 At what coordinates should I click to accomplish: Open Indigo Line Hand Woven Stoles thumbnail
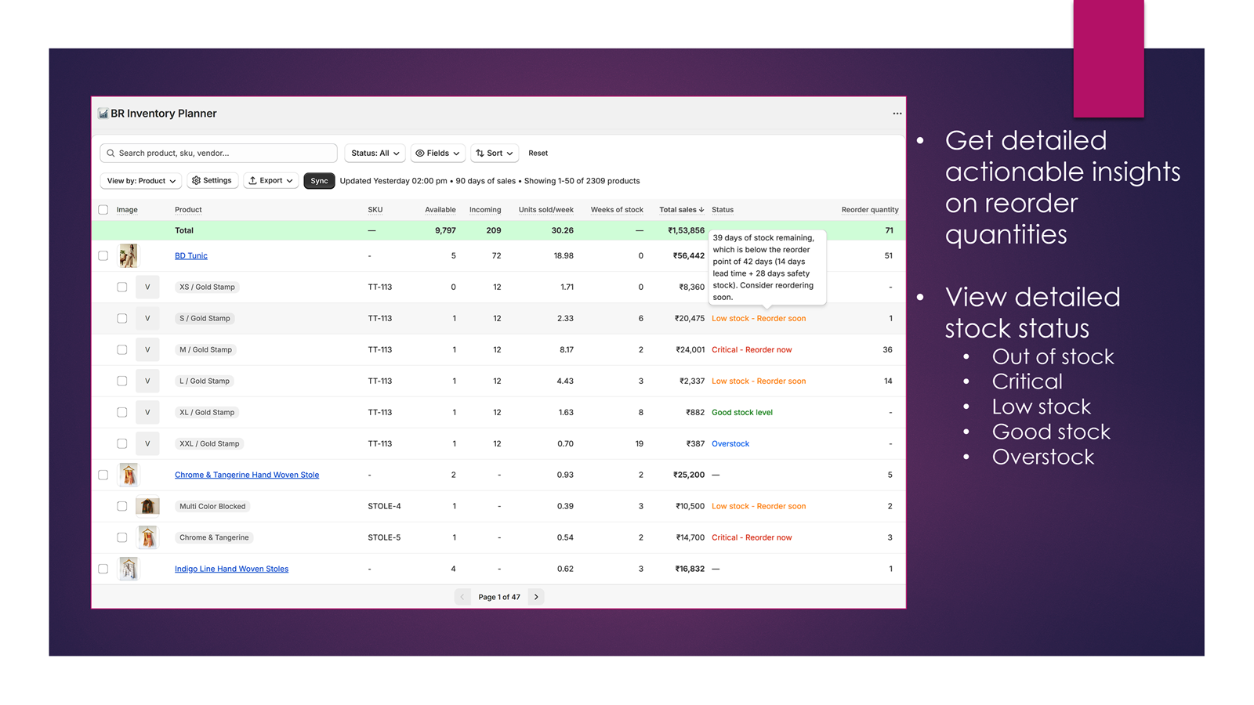tap(129, 569)
